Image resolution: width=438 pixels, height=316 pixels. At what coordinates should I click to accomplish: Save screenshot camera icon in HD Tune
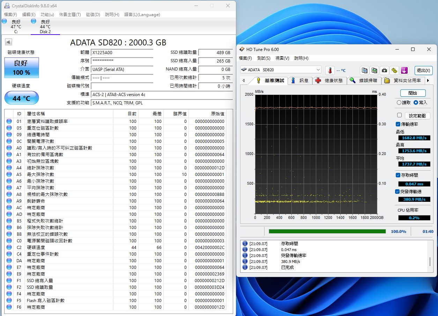pyautogui.click(x=384, y=71)
